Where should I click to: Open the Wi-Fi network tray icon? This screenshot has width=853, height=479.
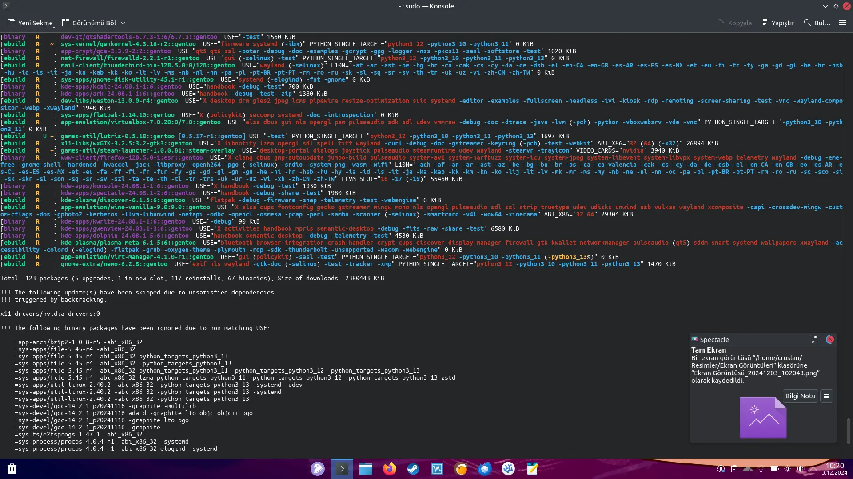click(x=761, y=469)
